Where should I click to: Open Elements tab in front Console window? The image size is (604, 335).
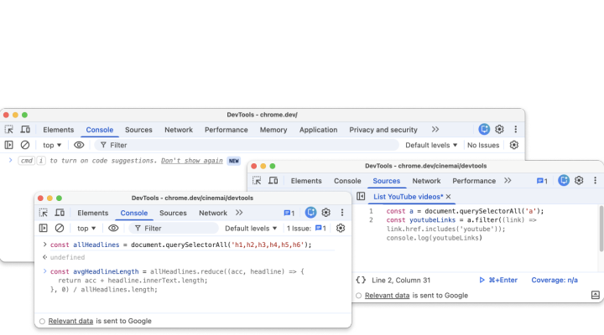click(93, 213)
